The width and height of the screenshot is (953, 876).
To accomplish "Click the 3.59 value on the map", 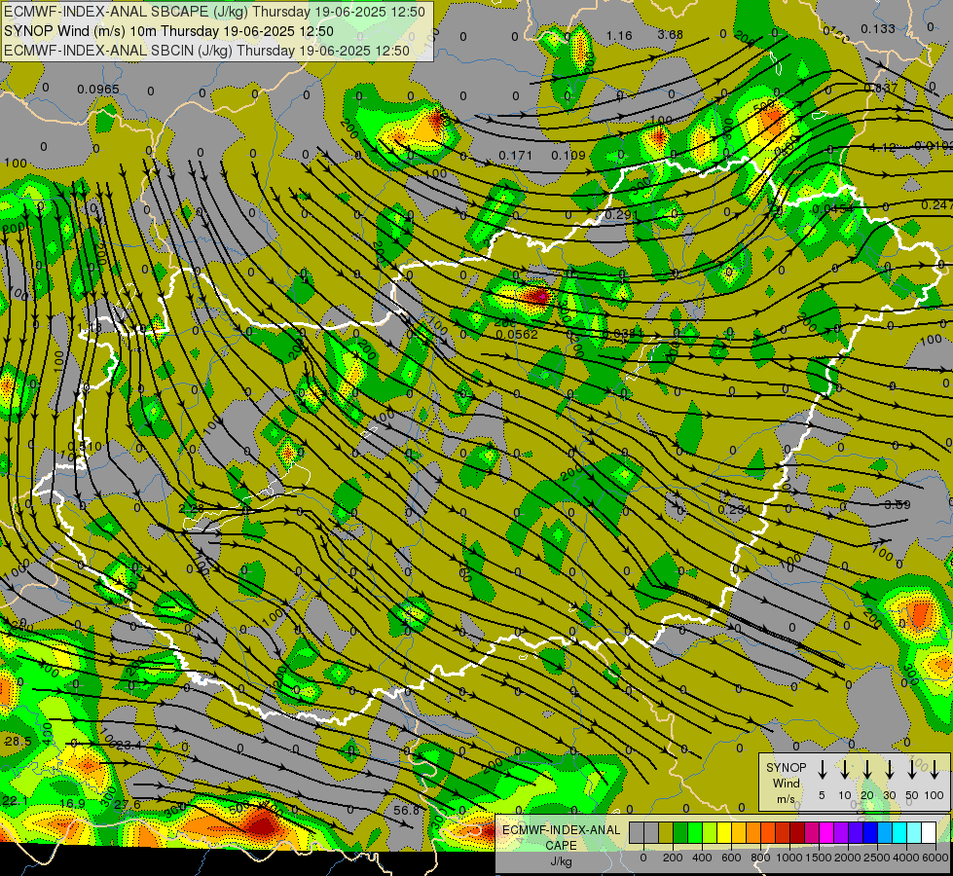I will coord(898,504).
